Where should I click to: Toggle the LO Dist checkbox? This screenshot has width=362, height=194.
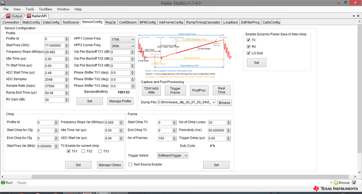click(x=249, y=53)
